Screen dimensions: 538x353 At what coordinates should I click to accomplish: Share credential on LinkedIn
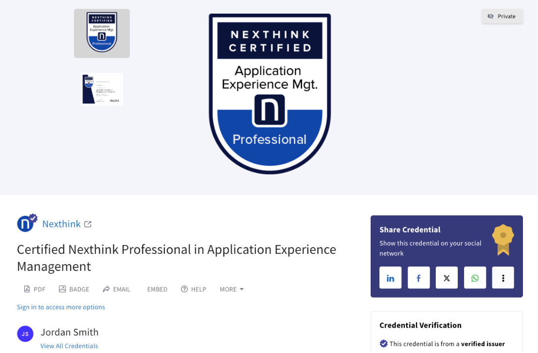point(390,278)
